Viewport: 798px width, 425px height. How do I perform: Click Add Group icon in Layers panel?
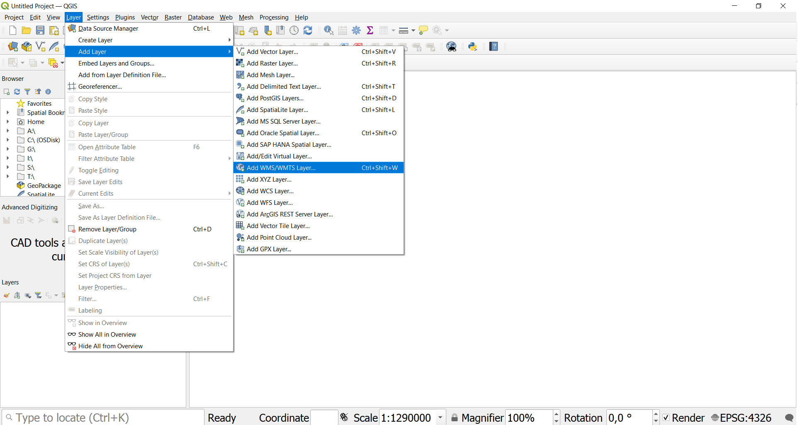coord(17,295)
